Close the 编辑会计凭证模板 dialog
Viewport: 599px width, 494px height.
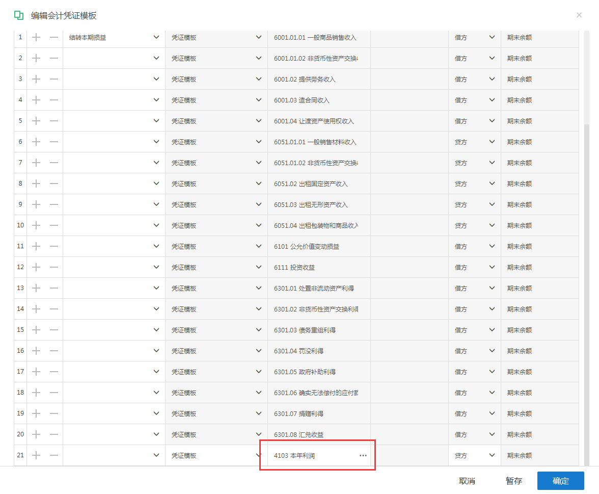(579, 15)
